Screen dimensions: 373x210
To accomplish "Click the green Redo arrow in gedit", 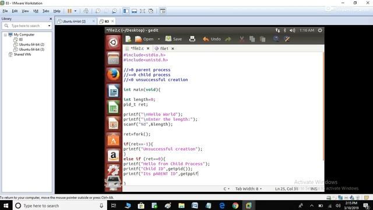I will (228, 39).
